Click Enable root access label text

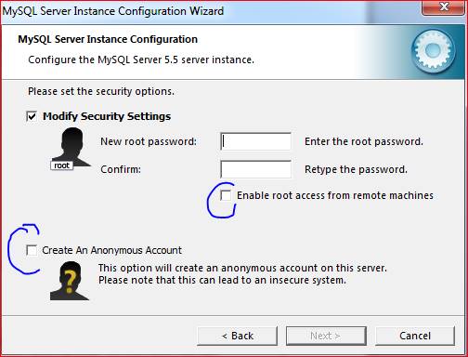click(x=335, y=195)
